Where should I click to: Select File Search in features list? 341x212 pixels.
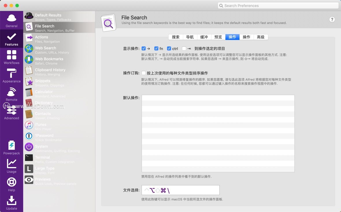[x=59, y=28]
